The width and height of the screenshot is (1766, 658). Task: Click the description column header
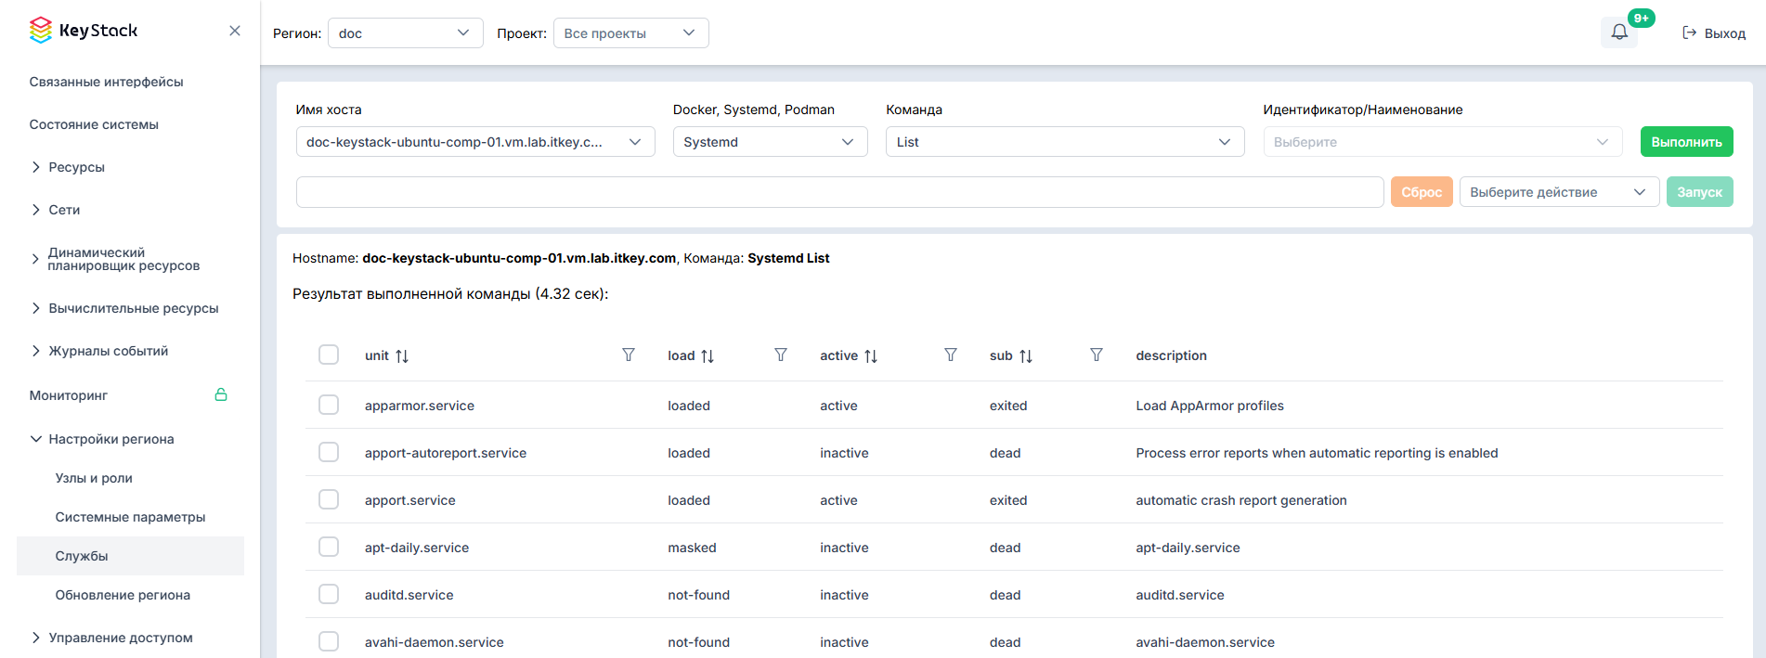1172,355
